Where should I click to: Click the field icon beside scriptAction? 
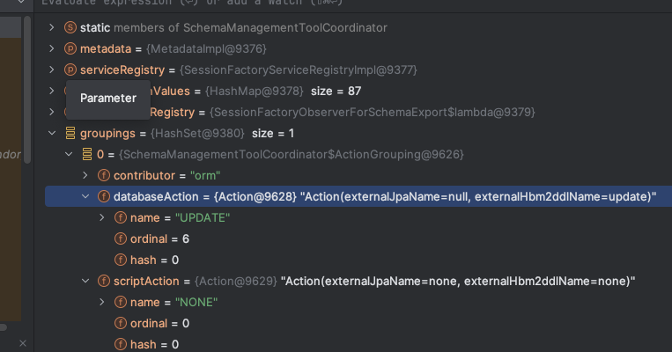pyautogui.click(x=104, y=281)
